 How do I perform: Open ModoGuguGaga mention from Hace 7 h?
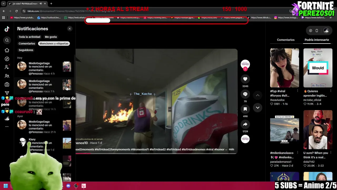(x=44, y=86)
